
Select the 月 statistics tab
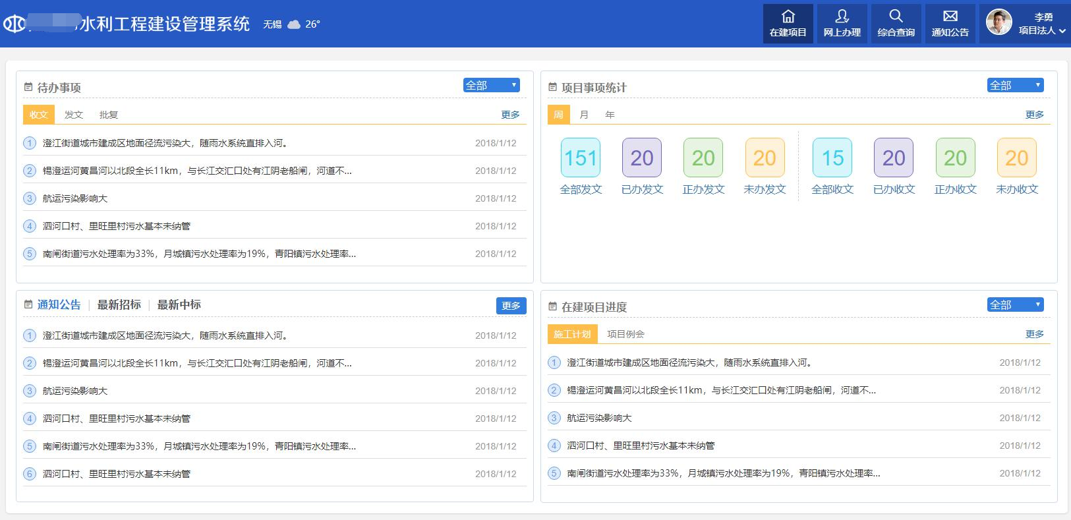[584, 115]
